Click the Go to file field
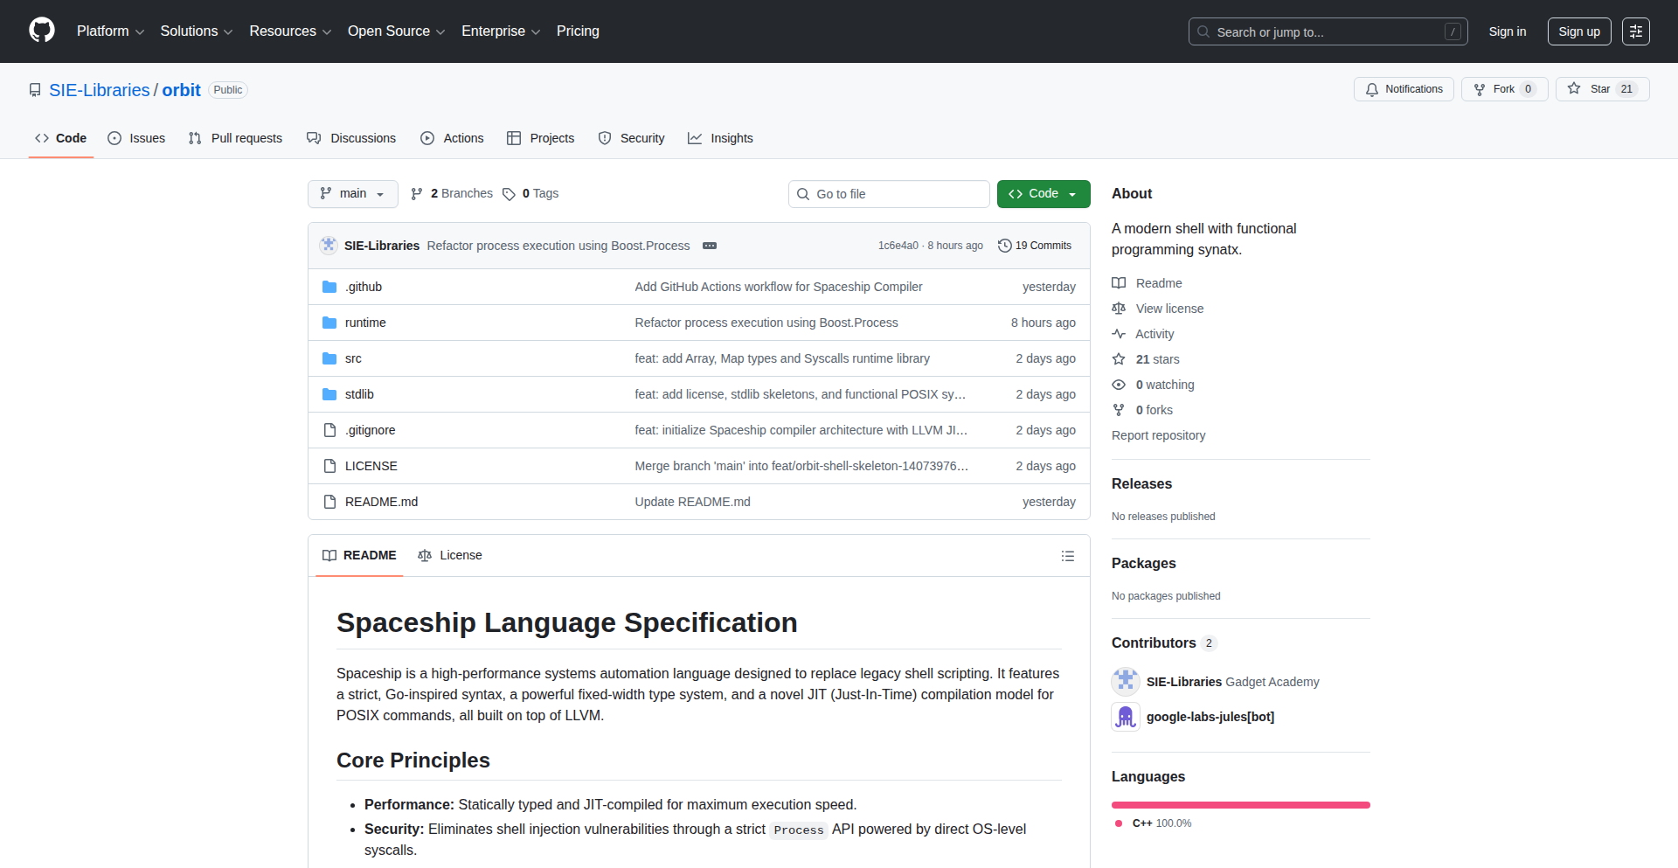 [889, 194]
